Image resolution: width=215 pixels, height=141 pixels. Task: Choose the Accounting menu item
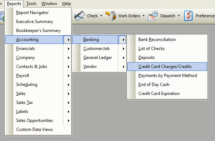38,40
